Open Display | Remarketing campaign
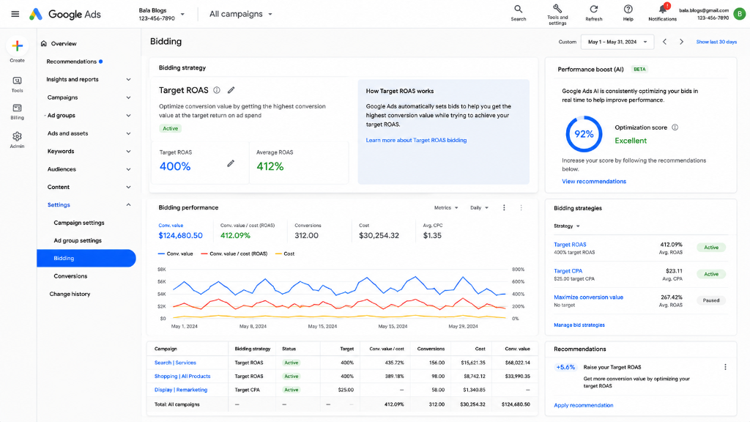Image resolution: width=750 pixels, height=422 pixels. (181, 390)
